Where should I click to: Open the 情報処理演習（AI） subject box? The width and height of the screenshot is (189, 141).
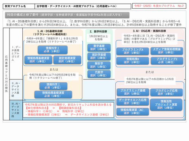click(133, 112)
